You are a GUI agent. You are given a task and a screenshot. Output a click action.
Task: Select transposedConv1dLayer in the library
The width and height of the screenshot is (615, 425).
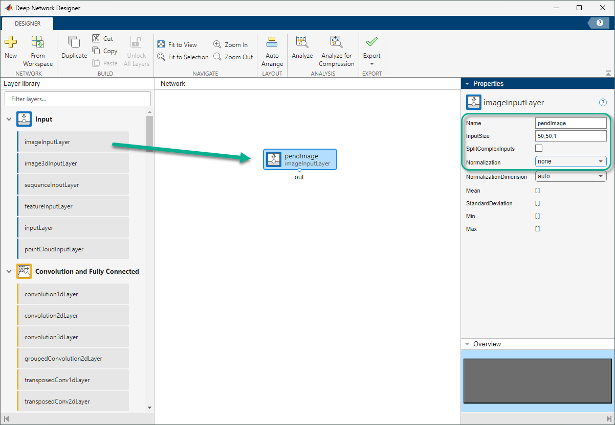(73, 380)
